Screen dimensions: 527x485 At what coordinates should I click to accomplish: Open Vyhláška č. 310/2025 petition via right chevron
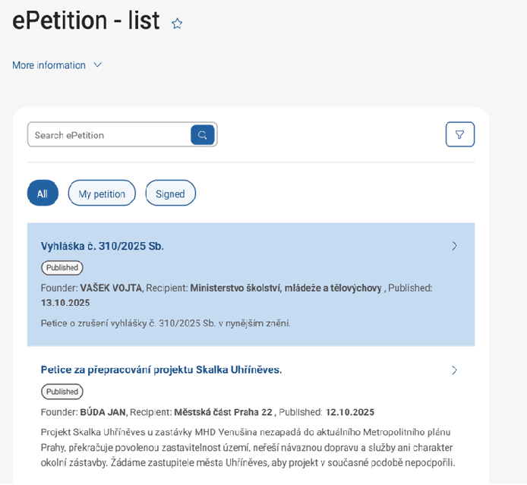pos(454,246)
